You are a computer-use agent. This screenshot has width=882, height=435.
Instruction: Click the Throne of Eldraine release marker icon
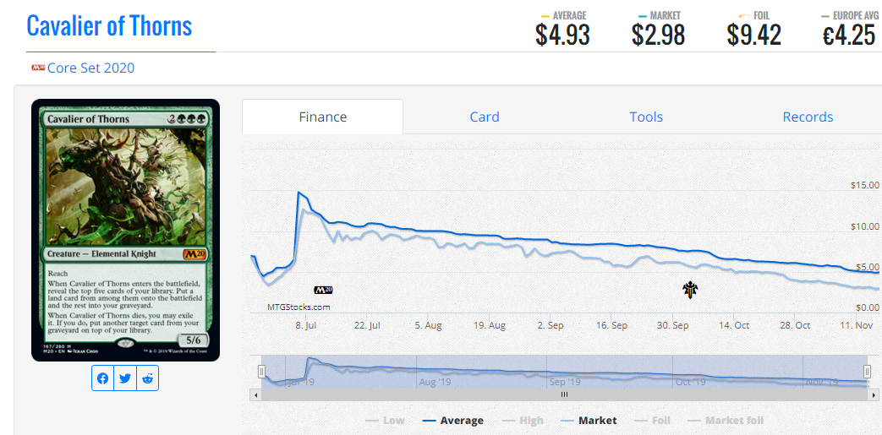690,290
